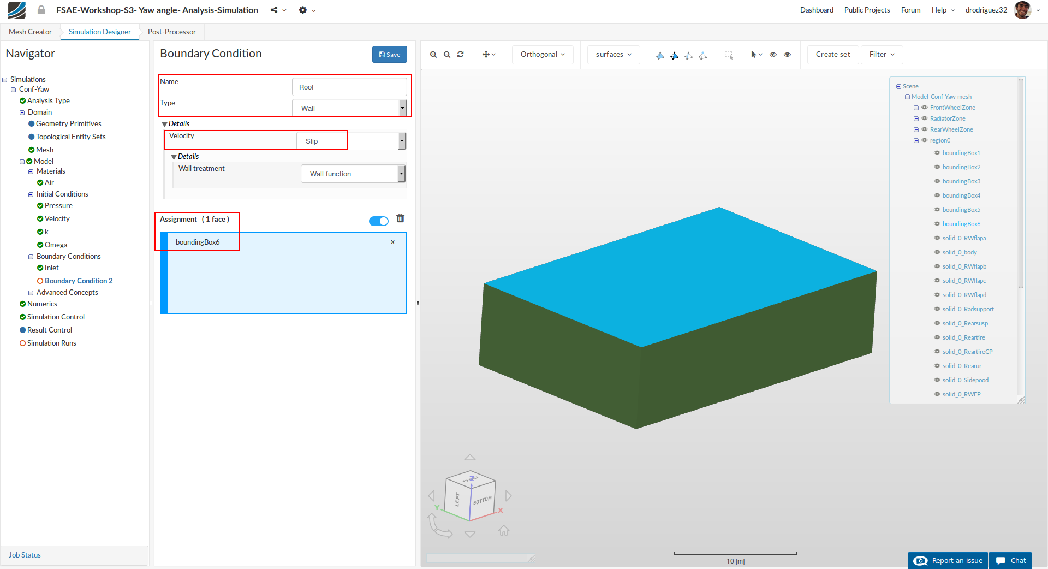Activate the box selection tool icon
1048x569 pixels.
pyautogui.click(x=728, y=55)
